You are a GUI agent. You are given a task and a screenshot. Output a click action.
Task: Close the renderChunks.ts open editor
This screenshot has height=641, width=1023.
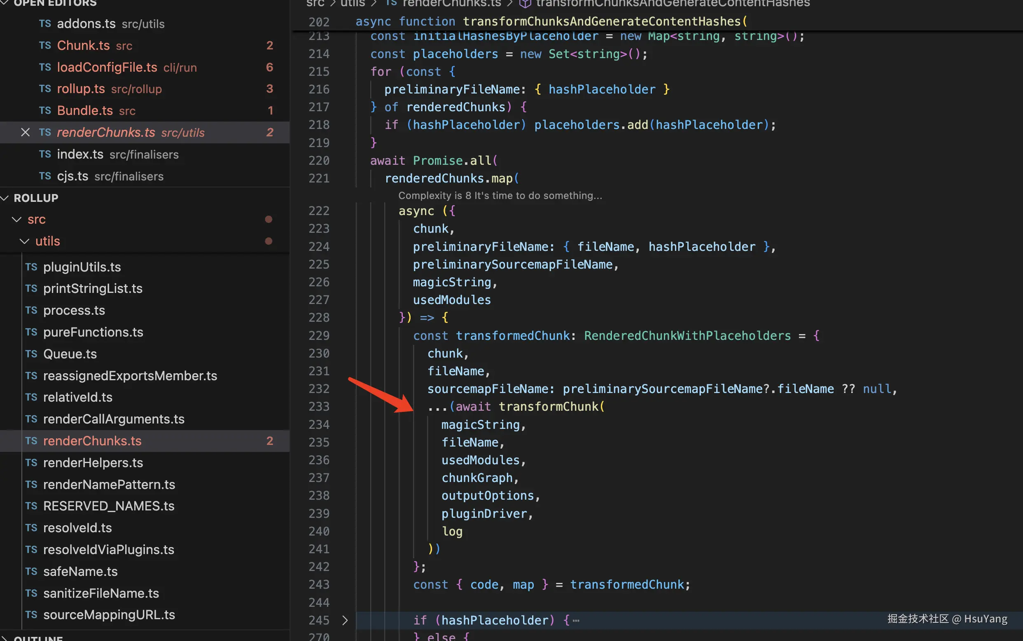click(x=25, y=132)
